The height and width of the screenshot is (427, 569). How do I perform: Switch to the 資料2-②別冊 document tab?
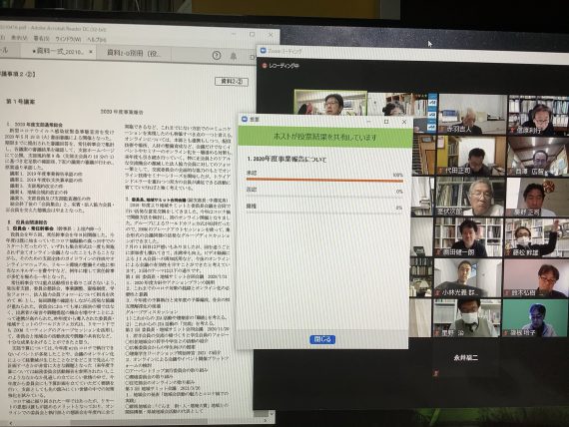click(134, 53)
